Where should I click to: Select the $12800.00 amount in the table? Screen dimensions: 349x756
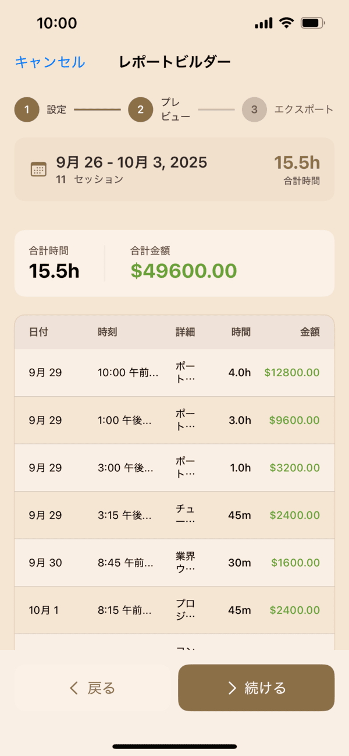click(x=292, y=372)
